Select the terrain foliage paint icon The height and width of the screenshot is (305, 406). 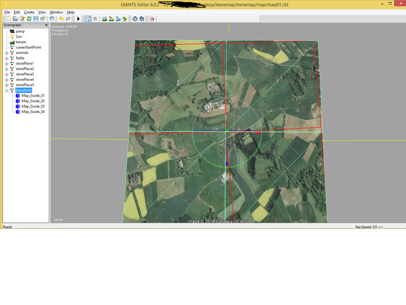pos(124,19)
